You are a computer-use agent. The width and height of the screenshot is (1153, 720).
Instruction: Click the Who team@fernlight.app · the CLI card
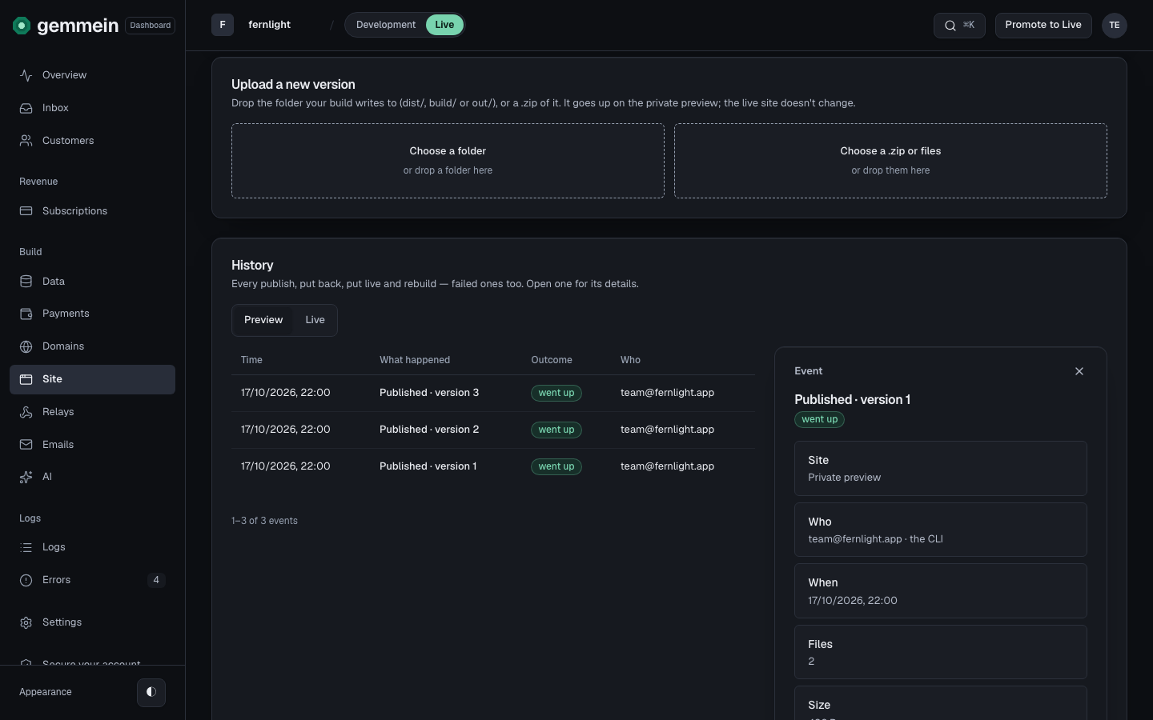click(941, 530)
